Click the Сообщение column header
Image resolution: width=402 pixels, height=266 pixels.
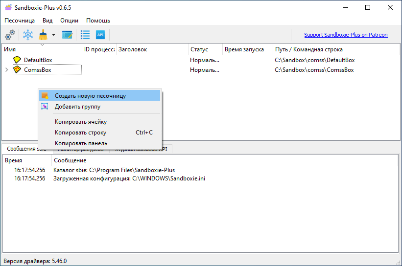(225, 160)
